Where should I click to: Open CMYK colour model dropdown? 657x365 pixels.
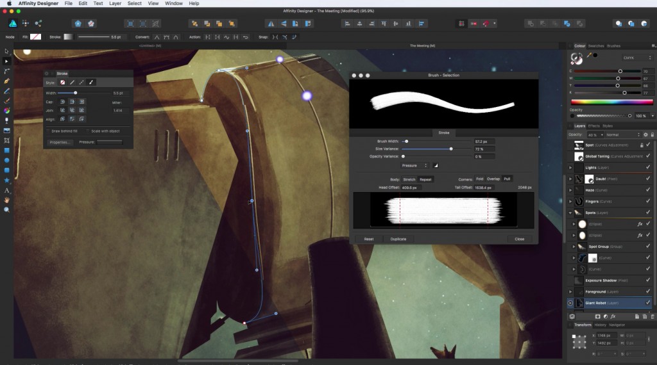(x=636, y=58)
